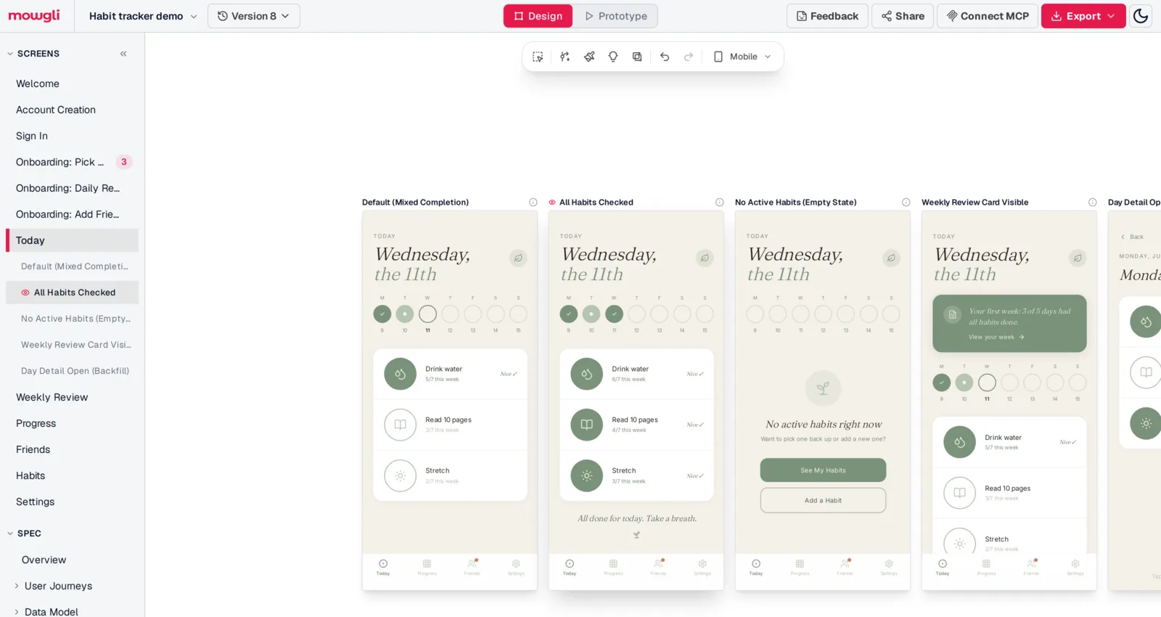Expand the User Journeys tree item

point(17,586)
